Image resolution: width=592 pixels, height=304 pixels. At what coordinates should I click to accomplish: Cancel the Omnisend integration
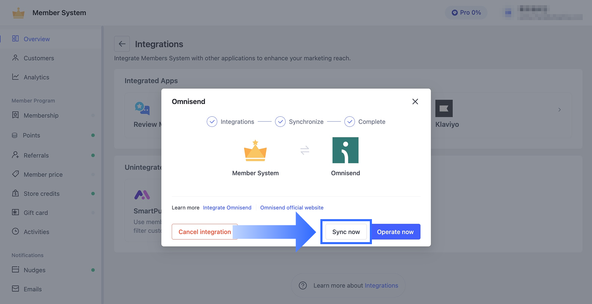coord(204,232)
